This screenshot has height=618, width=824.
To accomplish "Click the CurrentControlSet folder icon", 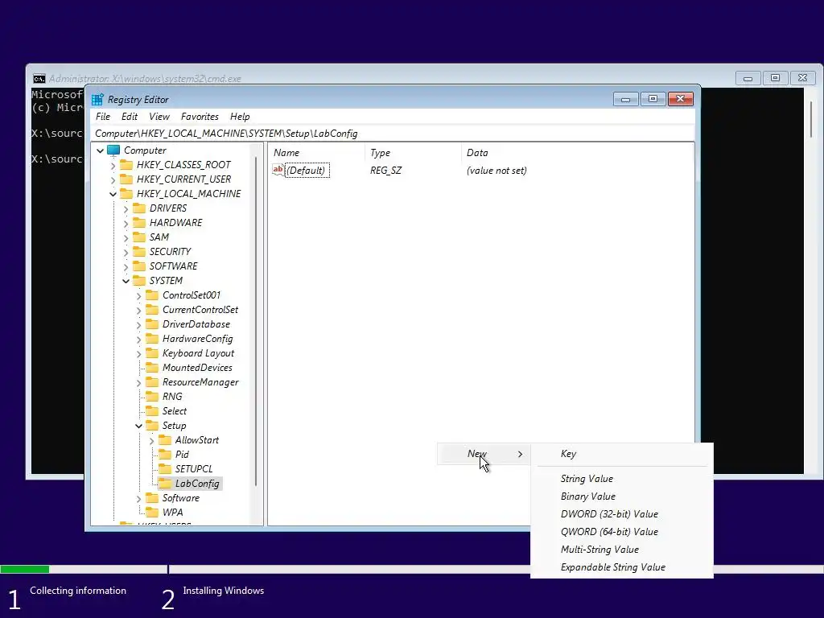I will pyautogui.click(x=152, y=310).
